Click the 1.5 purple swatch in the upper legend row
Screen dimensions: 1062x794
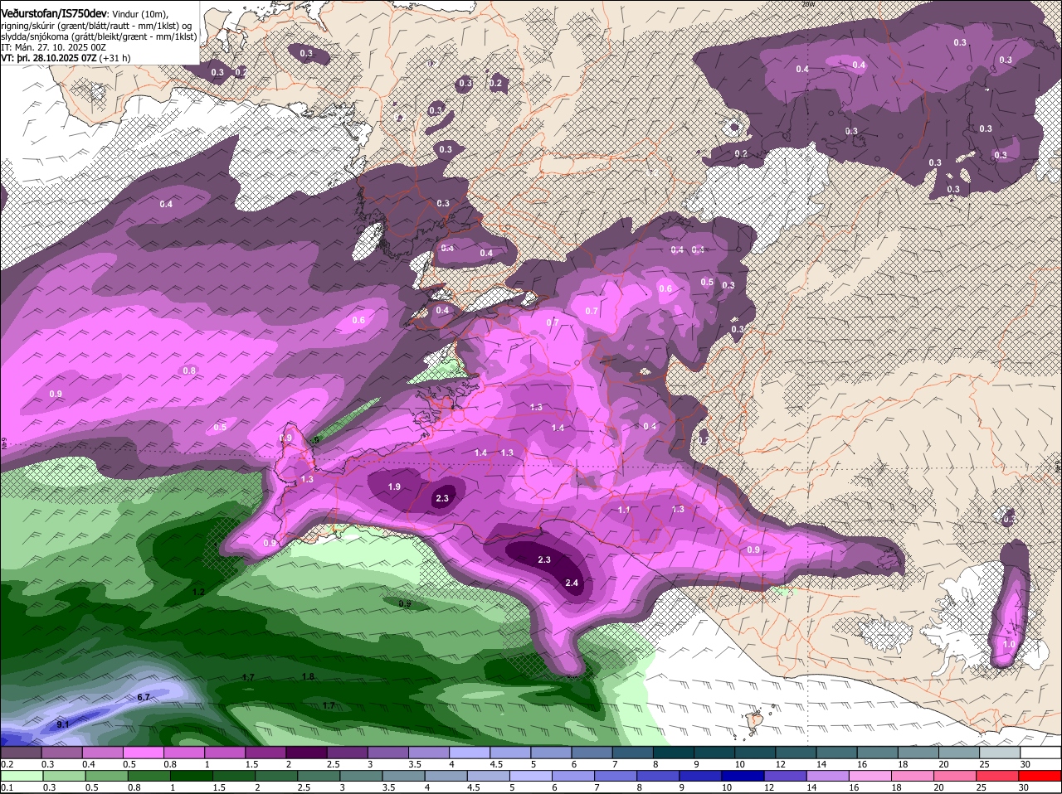pos(265,753)
